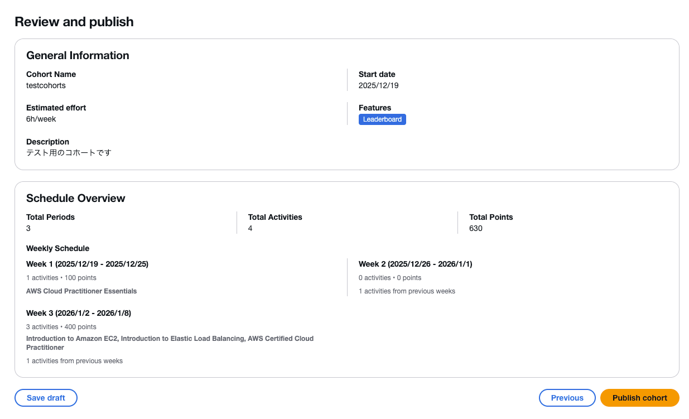
Task: Click the General Information section title
Action: [78, 55]
